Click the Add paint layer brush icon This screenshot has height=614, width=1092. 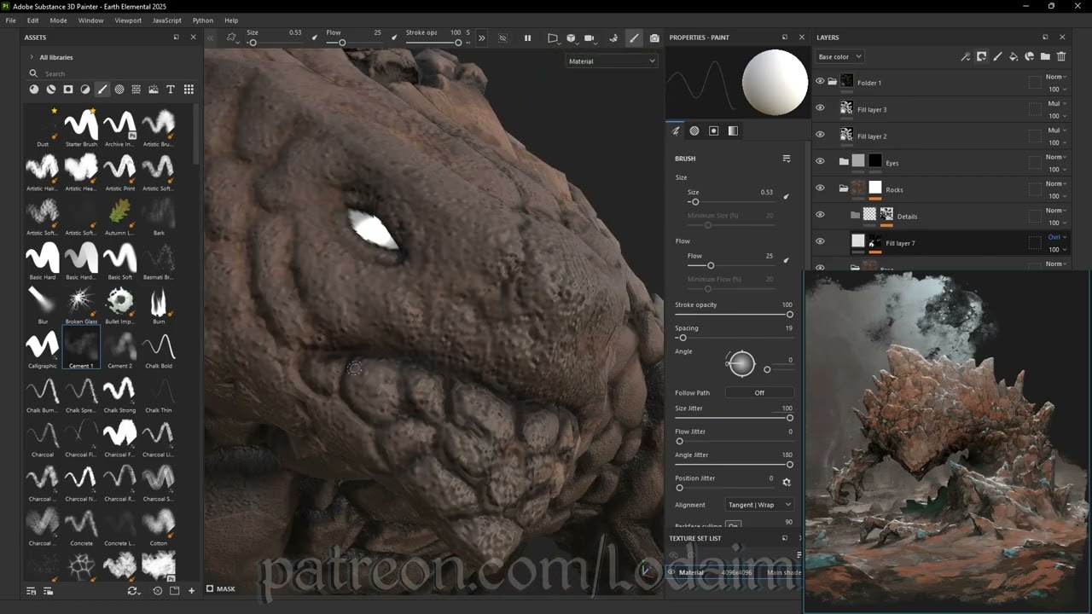(x=997, y=57)
